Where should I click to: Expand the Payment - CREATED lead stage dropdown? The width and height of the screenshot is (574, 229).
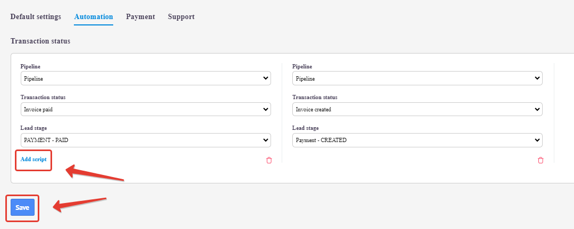[417, 140]
